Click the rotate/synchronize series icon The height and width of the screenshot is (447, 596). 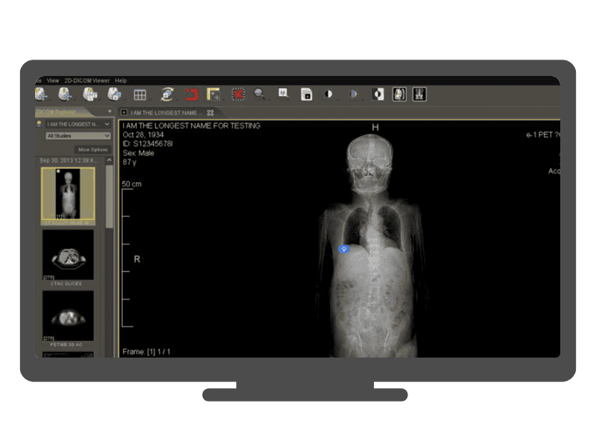click(167, 94)
